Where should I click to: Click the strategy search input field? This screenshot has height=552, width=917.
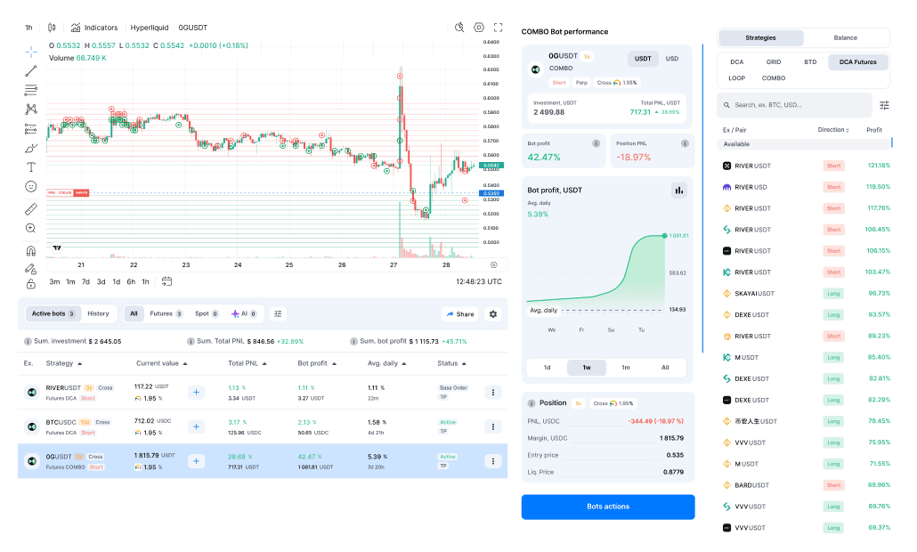click(794, 105)
